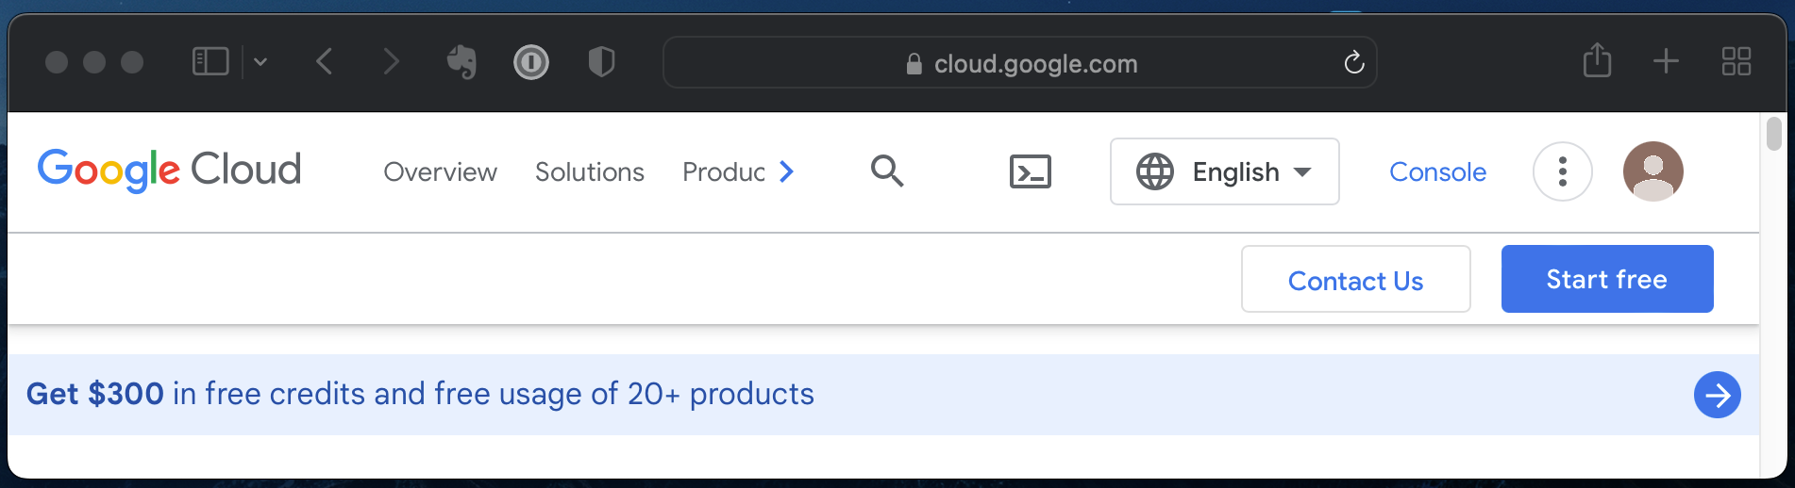
Task: Click the Start free button
Action: coord(1606,279)
